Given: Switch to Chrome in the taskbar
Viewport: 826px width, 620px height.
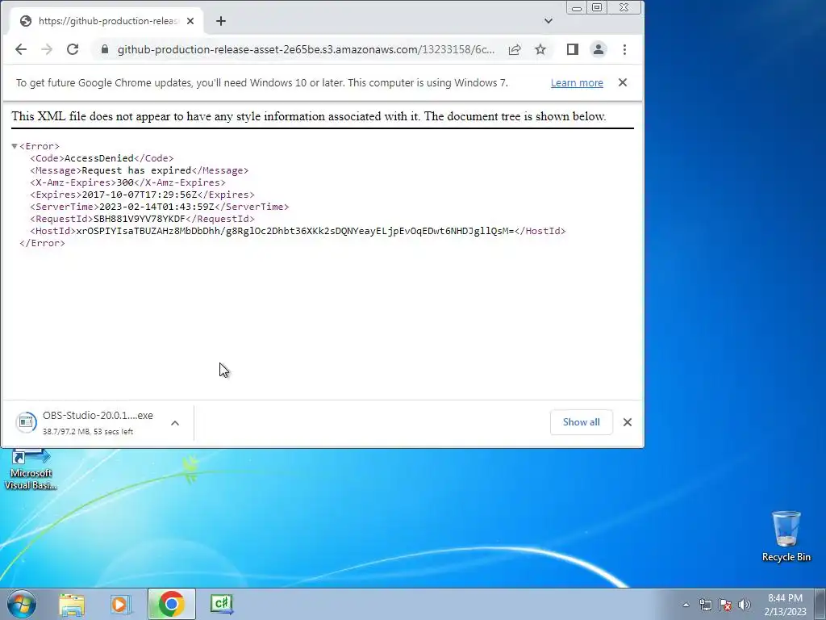Looking at the screenshot, I should pos(171,604).
